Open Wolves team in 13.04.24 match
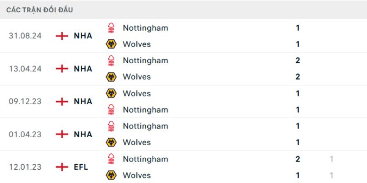Viewport: 367px width, 183px height. (x=137, y=77)
